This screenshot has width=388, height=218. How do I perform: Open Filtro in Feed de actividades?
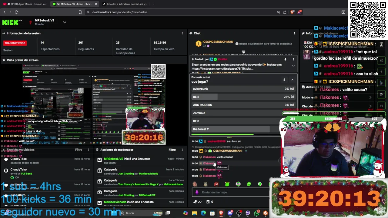point(79,150)
